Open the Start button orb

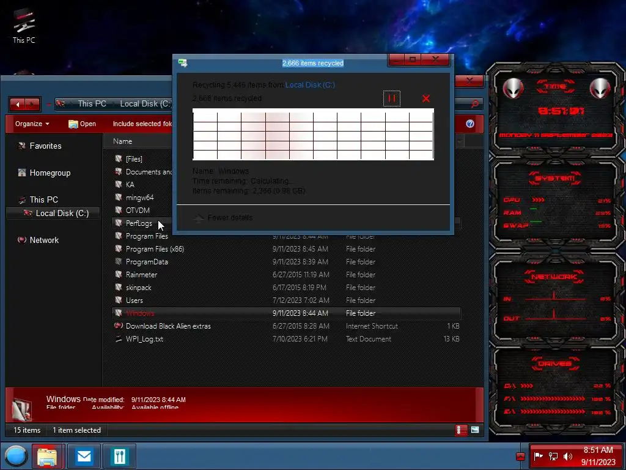(x=16, y=457)
